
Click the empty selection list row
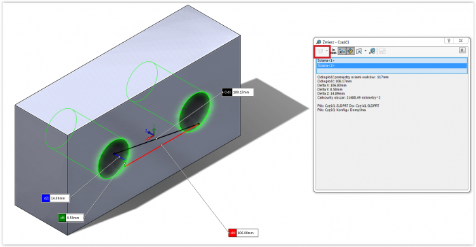click(x=392, y=71)
